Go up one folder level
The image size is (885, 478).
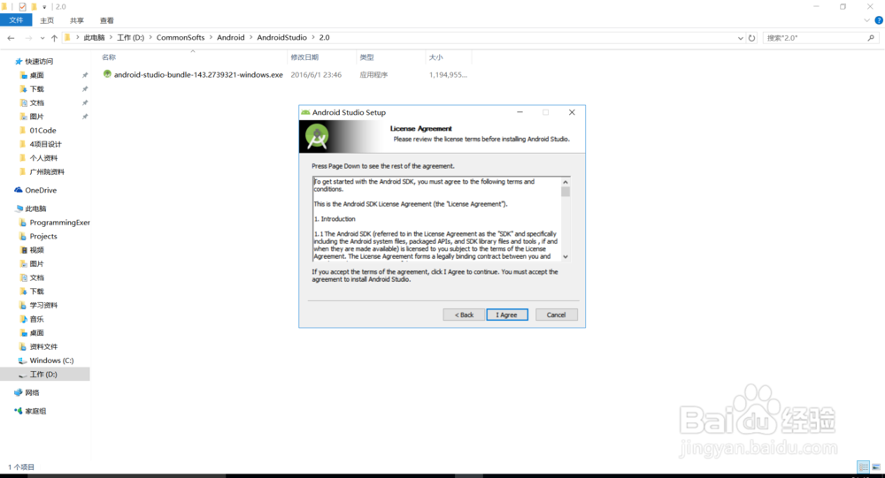54,38
